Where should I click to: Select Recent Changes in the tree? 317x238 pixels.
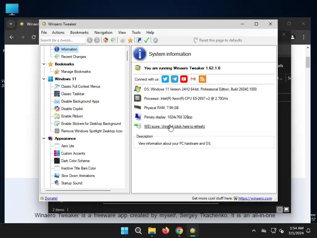click(x=74, y=57)
